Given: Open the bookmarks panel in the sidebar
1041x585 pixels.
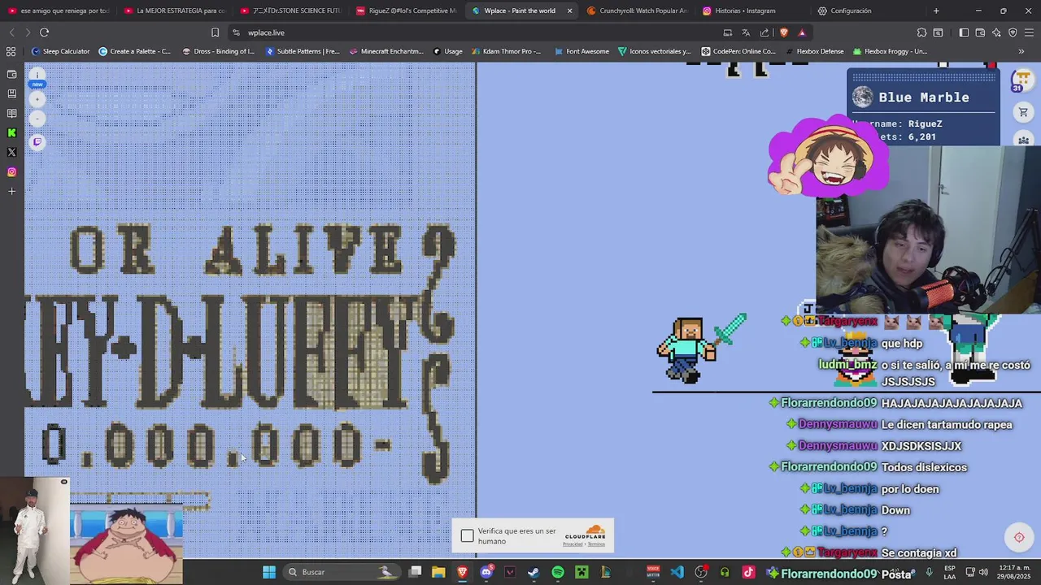Looking at the screenshot, I should tap(11, 93).
